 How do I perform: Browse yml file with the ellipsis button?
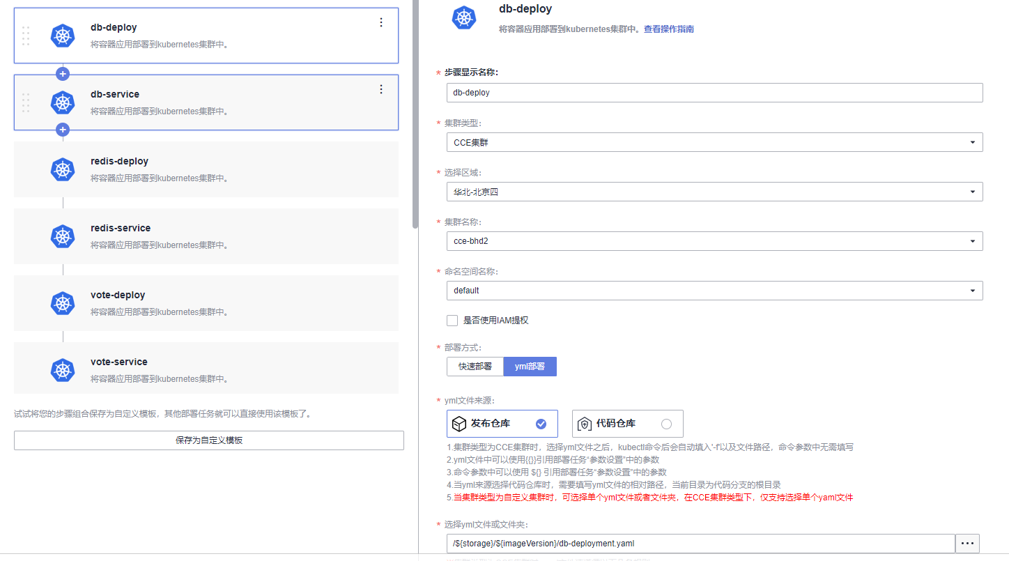(967, 543)
